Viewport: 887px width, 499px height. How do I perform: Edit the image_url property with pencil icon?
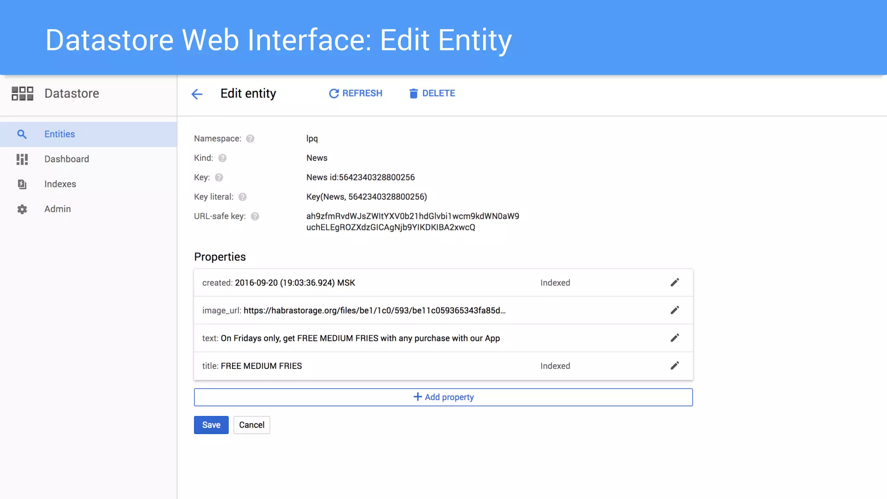coord(675,310)
